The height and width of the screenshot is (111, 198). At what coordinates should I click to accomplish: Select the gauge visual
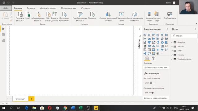tap(153, 46)
